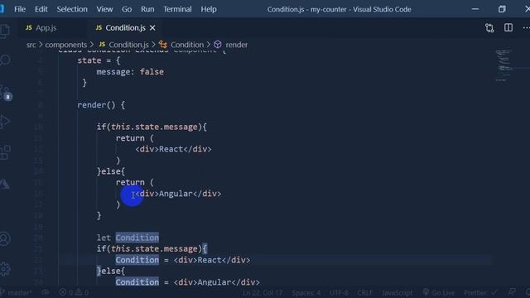The height and width of the screenshot is (298, 530).
Task: Click Ln 22, Col 17 cursor position
Action: click(263, 292)
